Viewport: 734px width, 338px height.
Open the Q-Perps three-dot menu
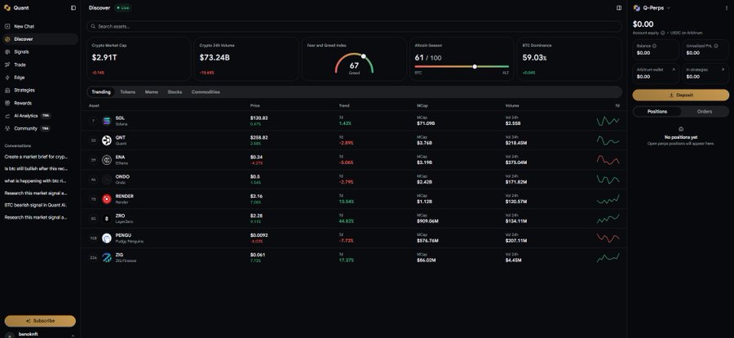(x=727, y=8)
